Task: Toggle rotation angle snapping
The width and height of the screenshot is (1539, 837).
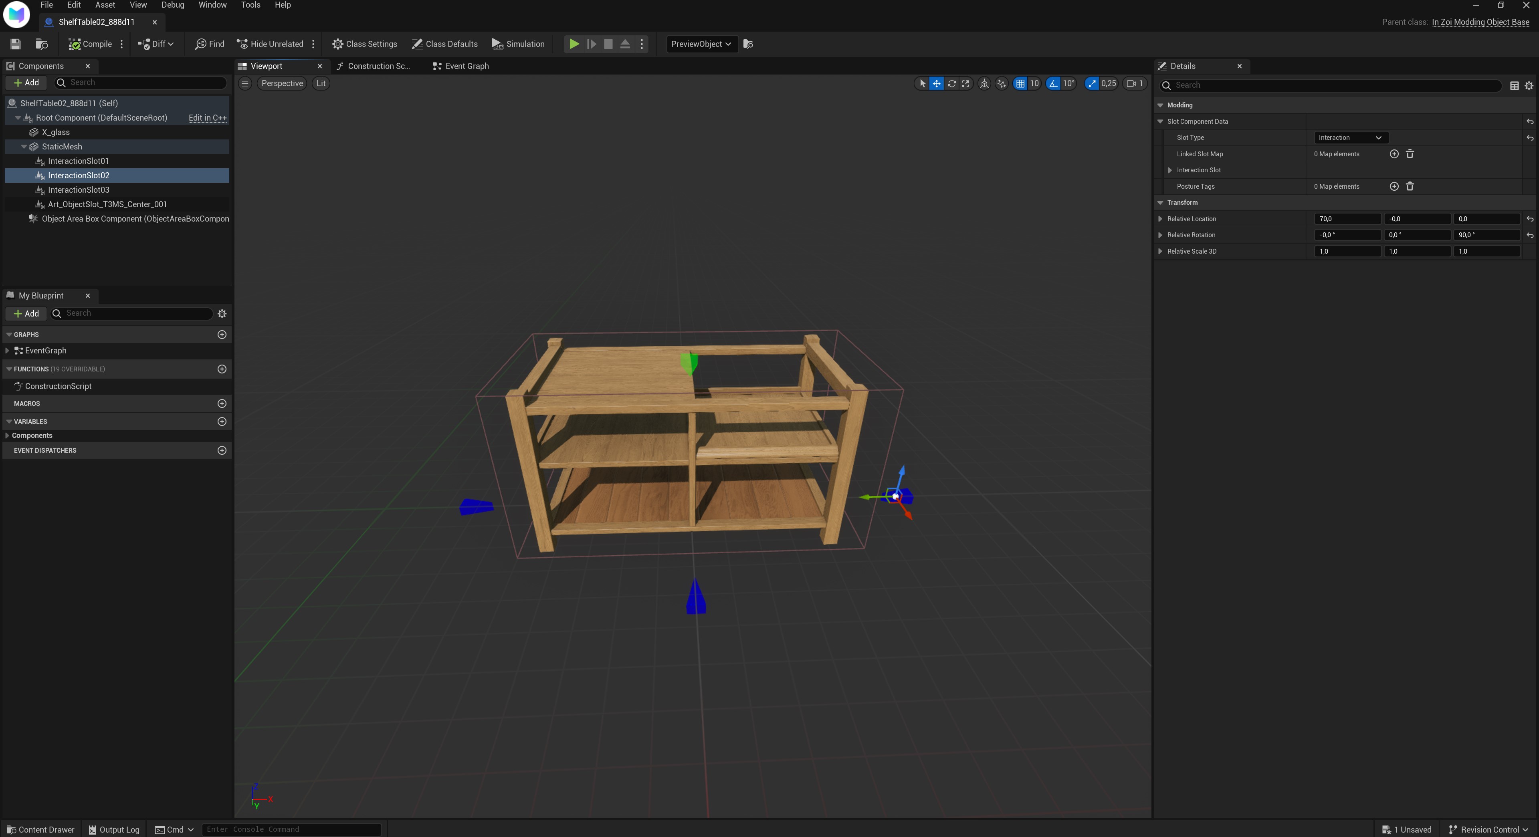Action: 1053,83
